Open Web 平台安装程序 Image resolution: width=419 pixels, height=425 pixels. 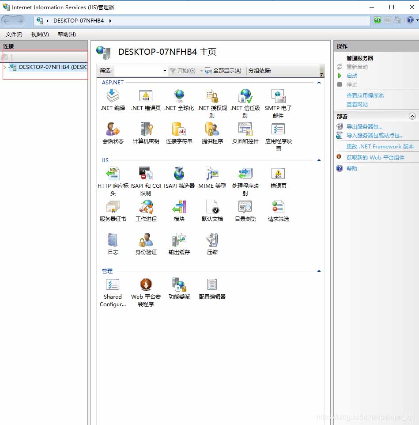146,292
